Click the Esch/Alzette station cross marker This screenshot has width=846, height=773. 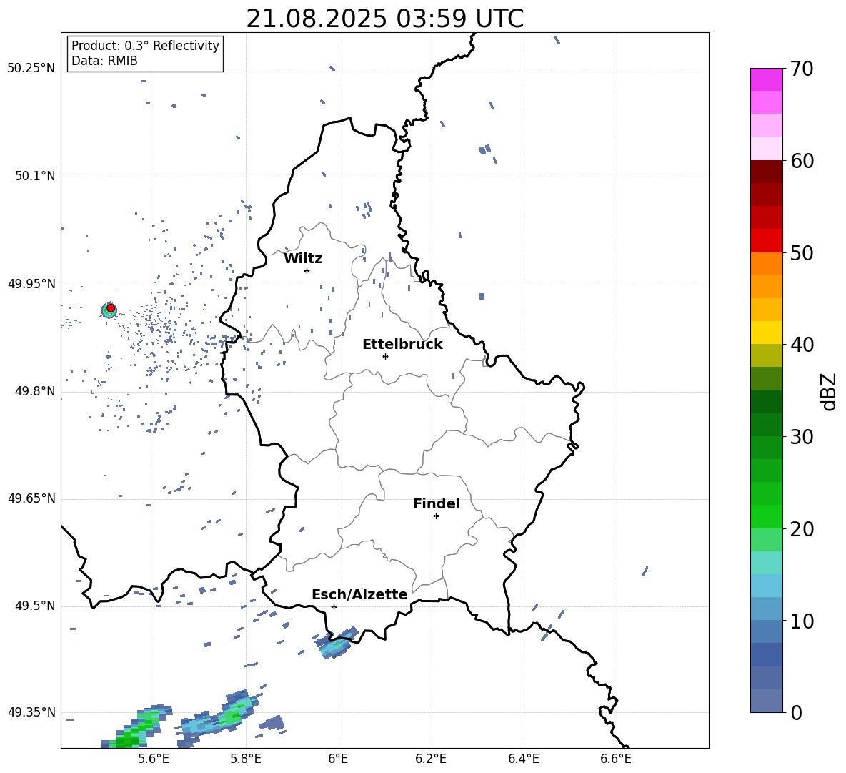pyautogui.click(x=334, y=606)
